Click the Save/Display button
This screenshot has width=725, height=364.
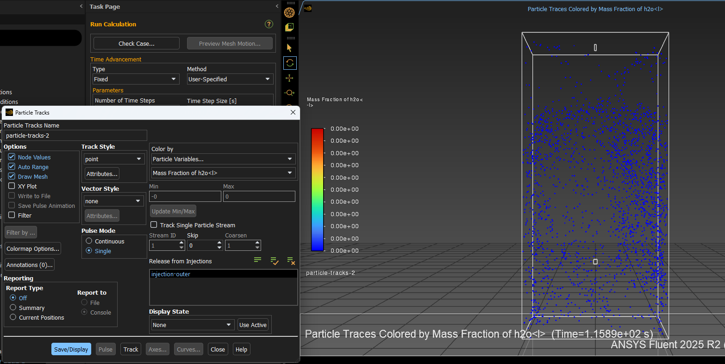click(71, 349)
